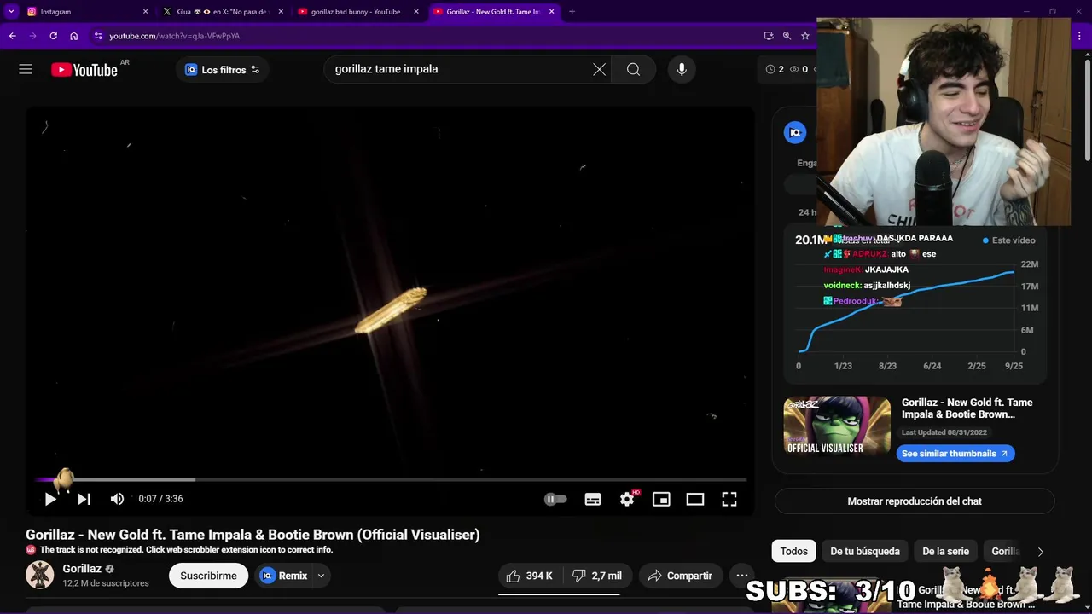The height and width of the screenshot is (614, 1092).
Task: Close the gorillaz bad bunny tab
Action: pos(416,12)
